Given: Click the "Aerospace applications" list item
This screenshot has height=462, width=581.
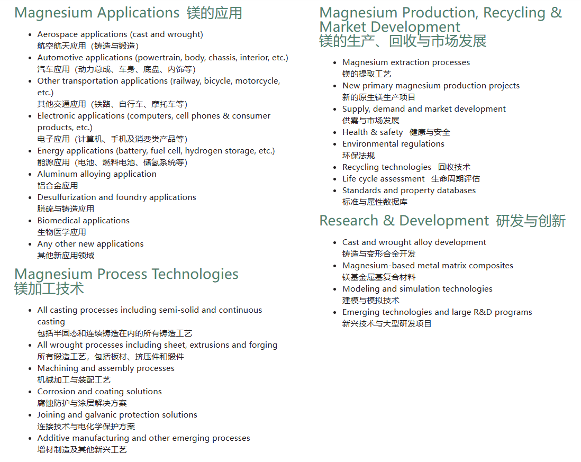Looking at the screenshot, I should coord(120,34).
